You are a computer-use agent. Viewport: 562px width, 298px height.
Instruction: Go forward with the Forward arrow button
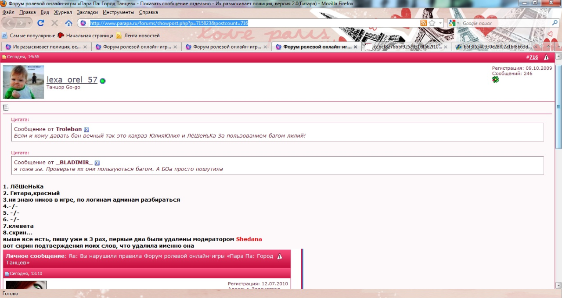click(x=21, y=23)
